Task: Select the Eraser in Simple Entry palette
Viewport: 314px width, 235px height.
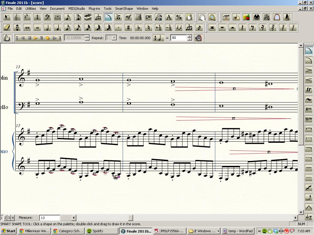Action: [7, 28]
